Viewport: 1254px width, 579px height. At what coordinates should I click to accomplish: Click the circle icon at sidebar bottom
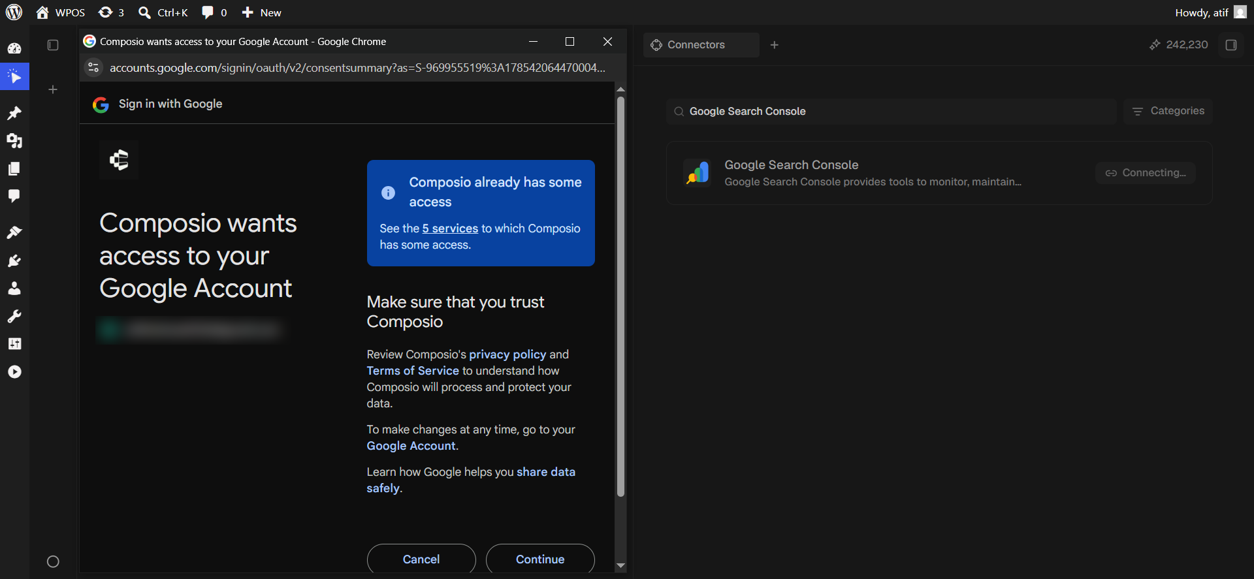pos(53,561)
